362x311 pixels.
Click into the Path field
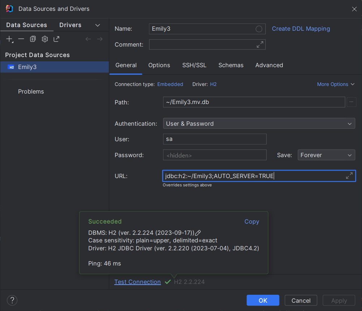[x=254, y=102]
